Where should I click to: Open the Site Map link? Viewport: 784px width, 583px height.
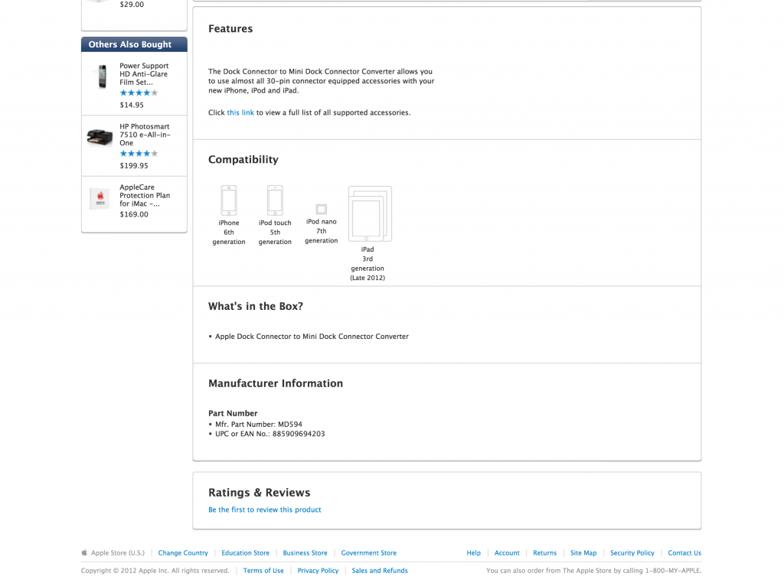point(583,552)
